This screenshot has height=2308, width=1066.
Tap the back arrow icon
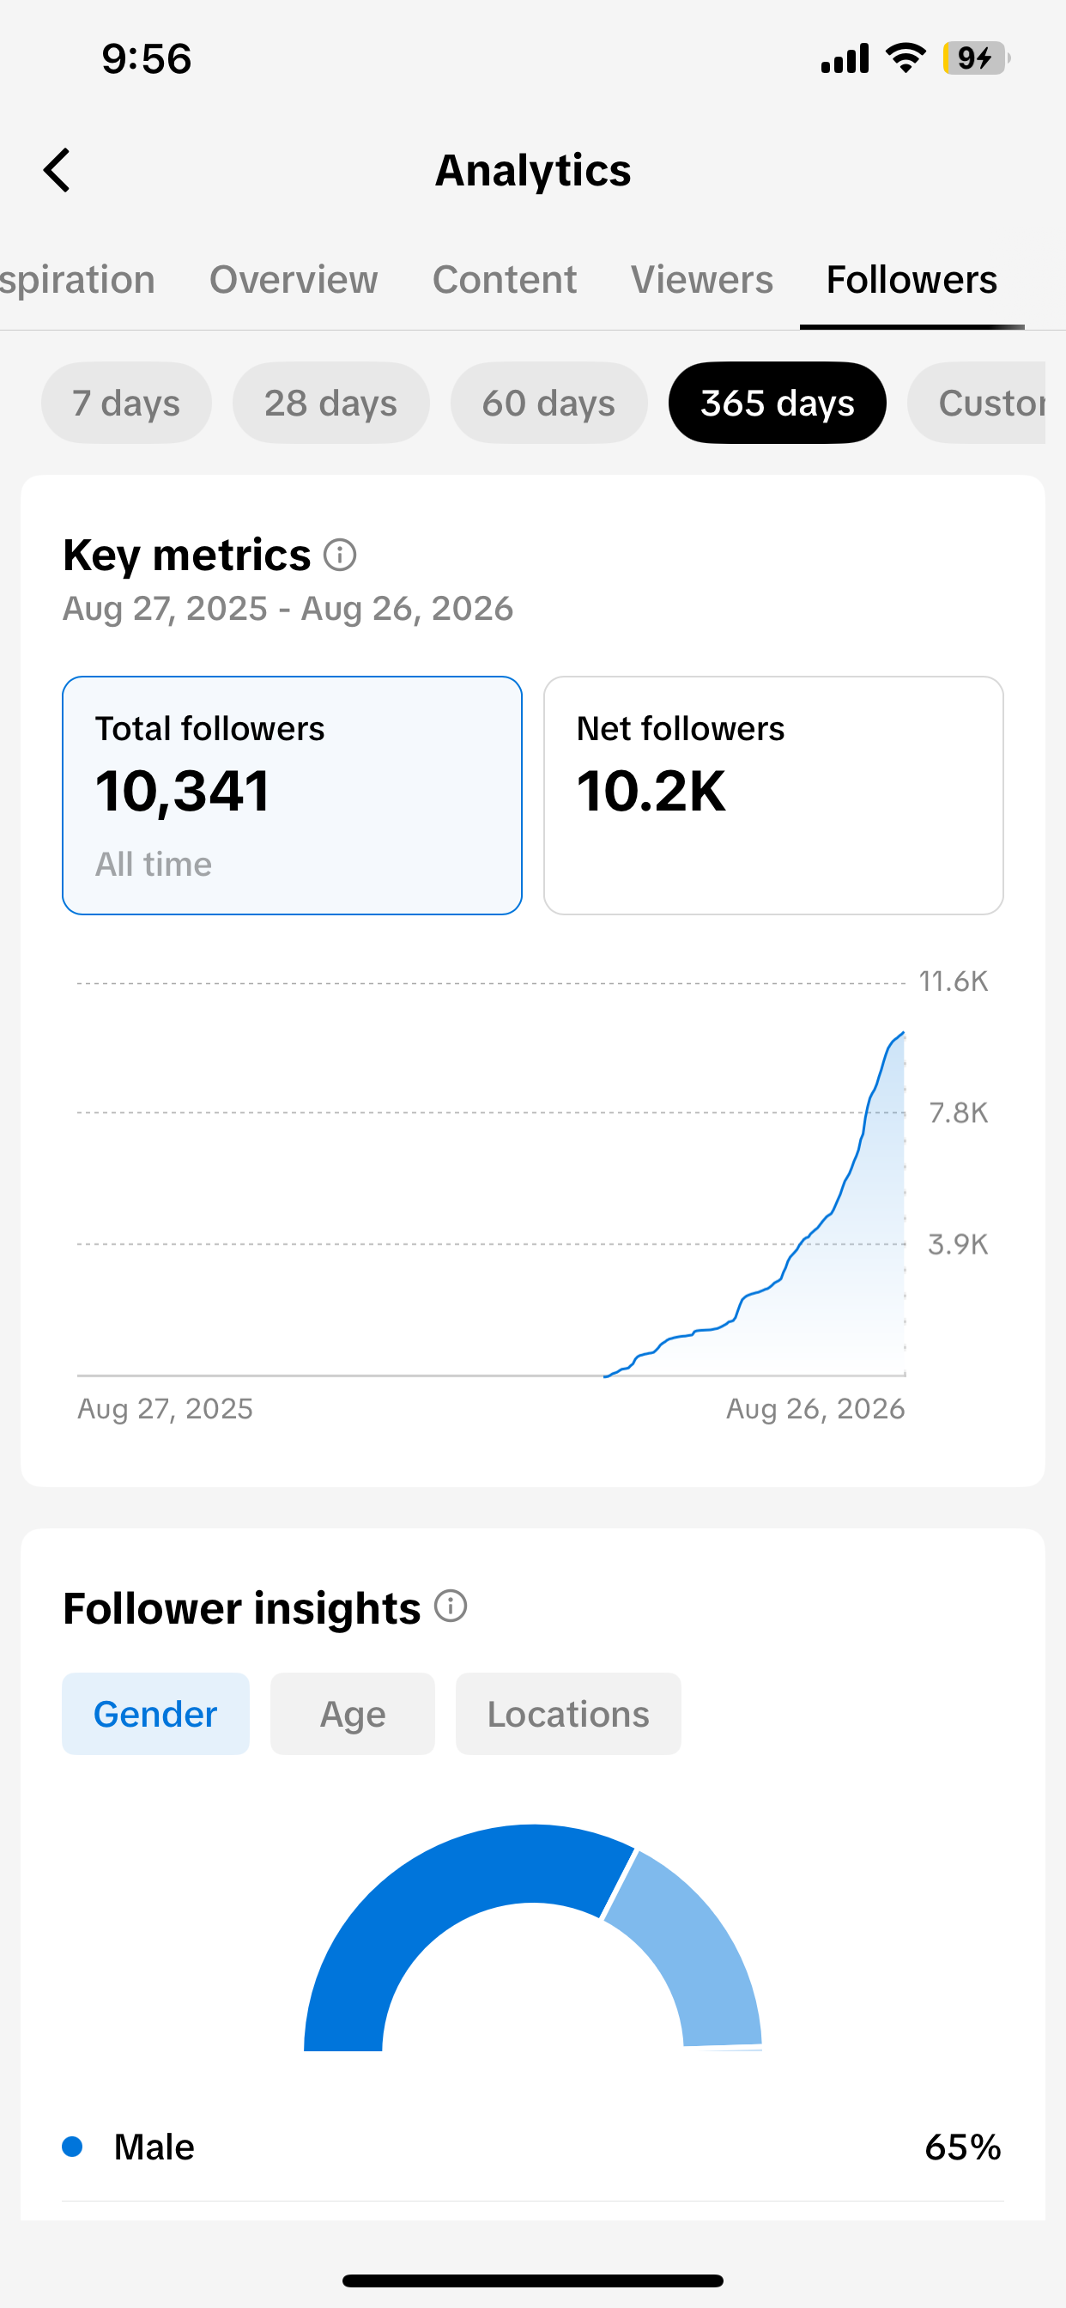coord(57,170)
